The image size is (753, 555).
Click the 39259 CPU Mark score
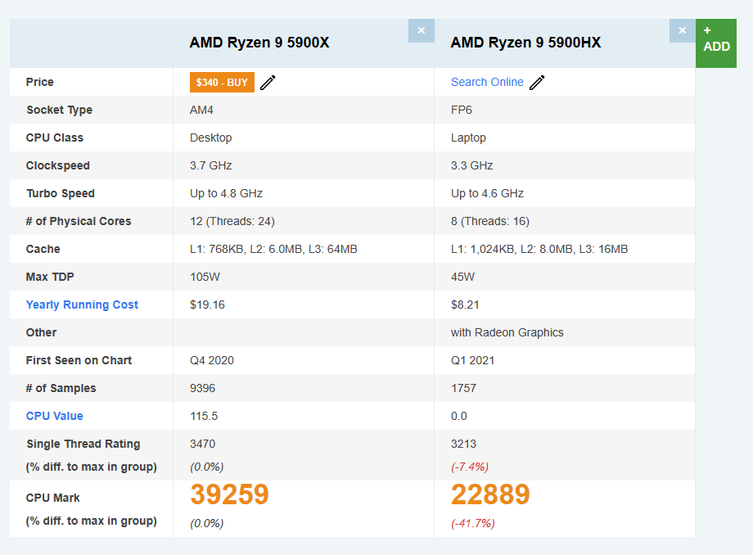[x=229, y=494]
